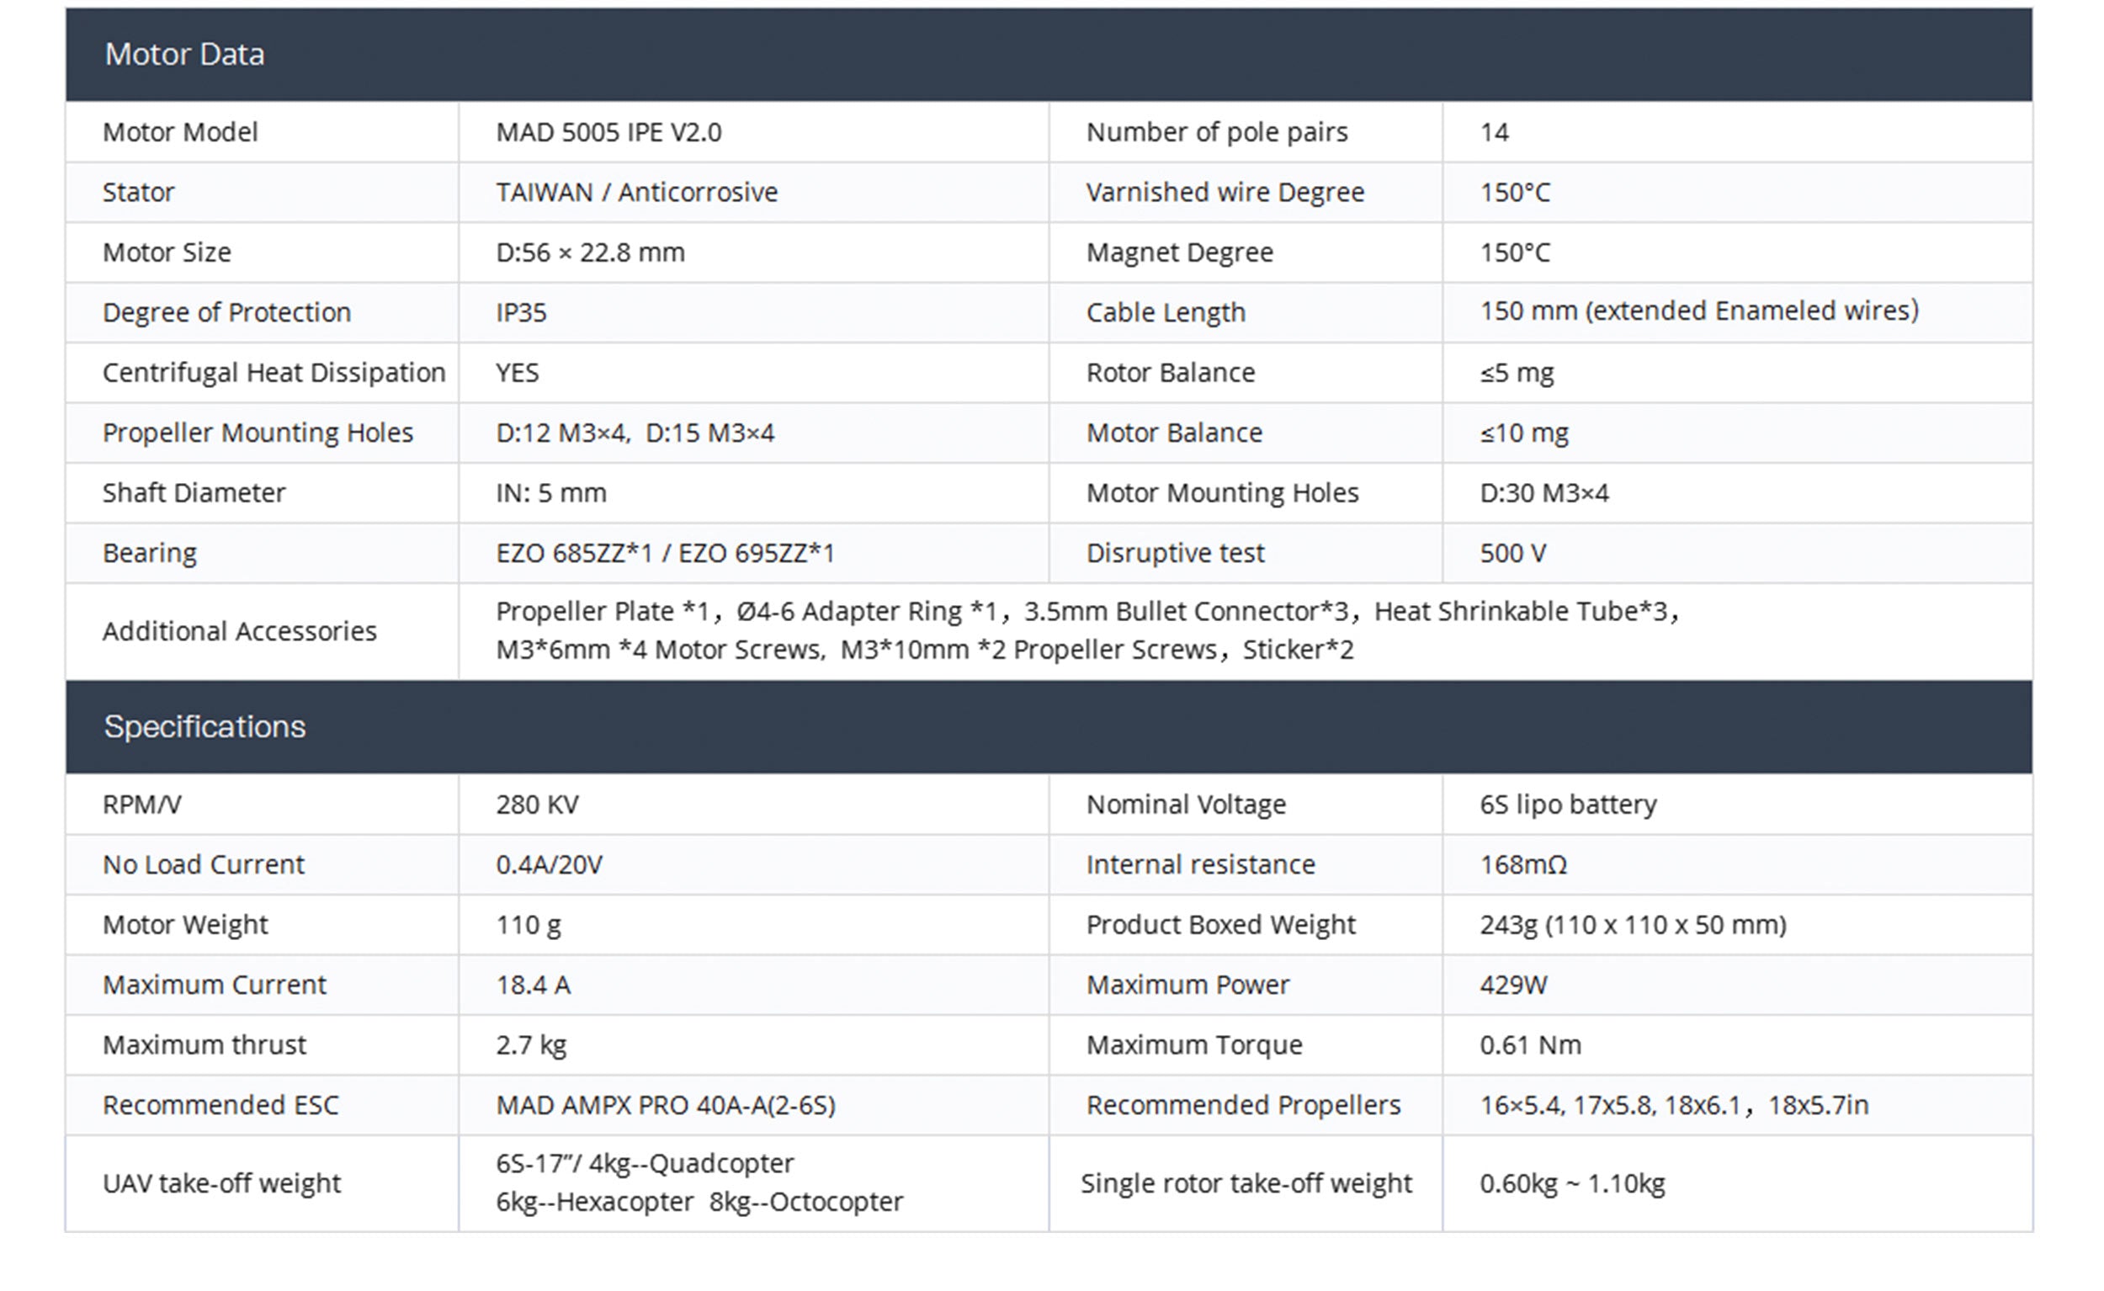Click the Nominal Voltage label
2104x1291 pixels.
click(x=1186, y=805)
